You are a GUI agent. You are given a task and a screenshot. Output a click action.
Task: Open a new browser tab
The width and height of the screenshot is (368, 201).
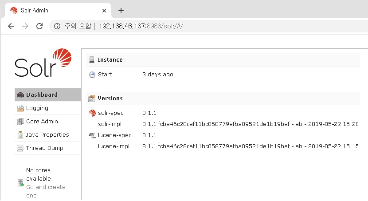tap(121, 11)
